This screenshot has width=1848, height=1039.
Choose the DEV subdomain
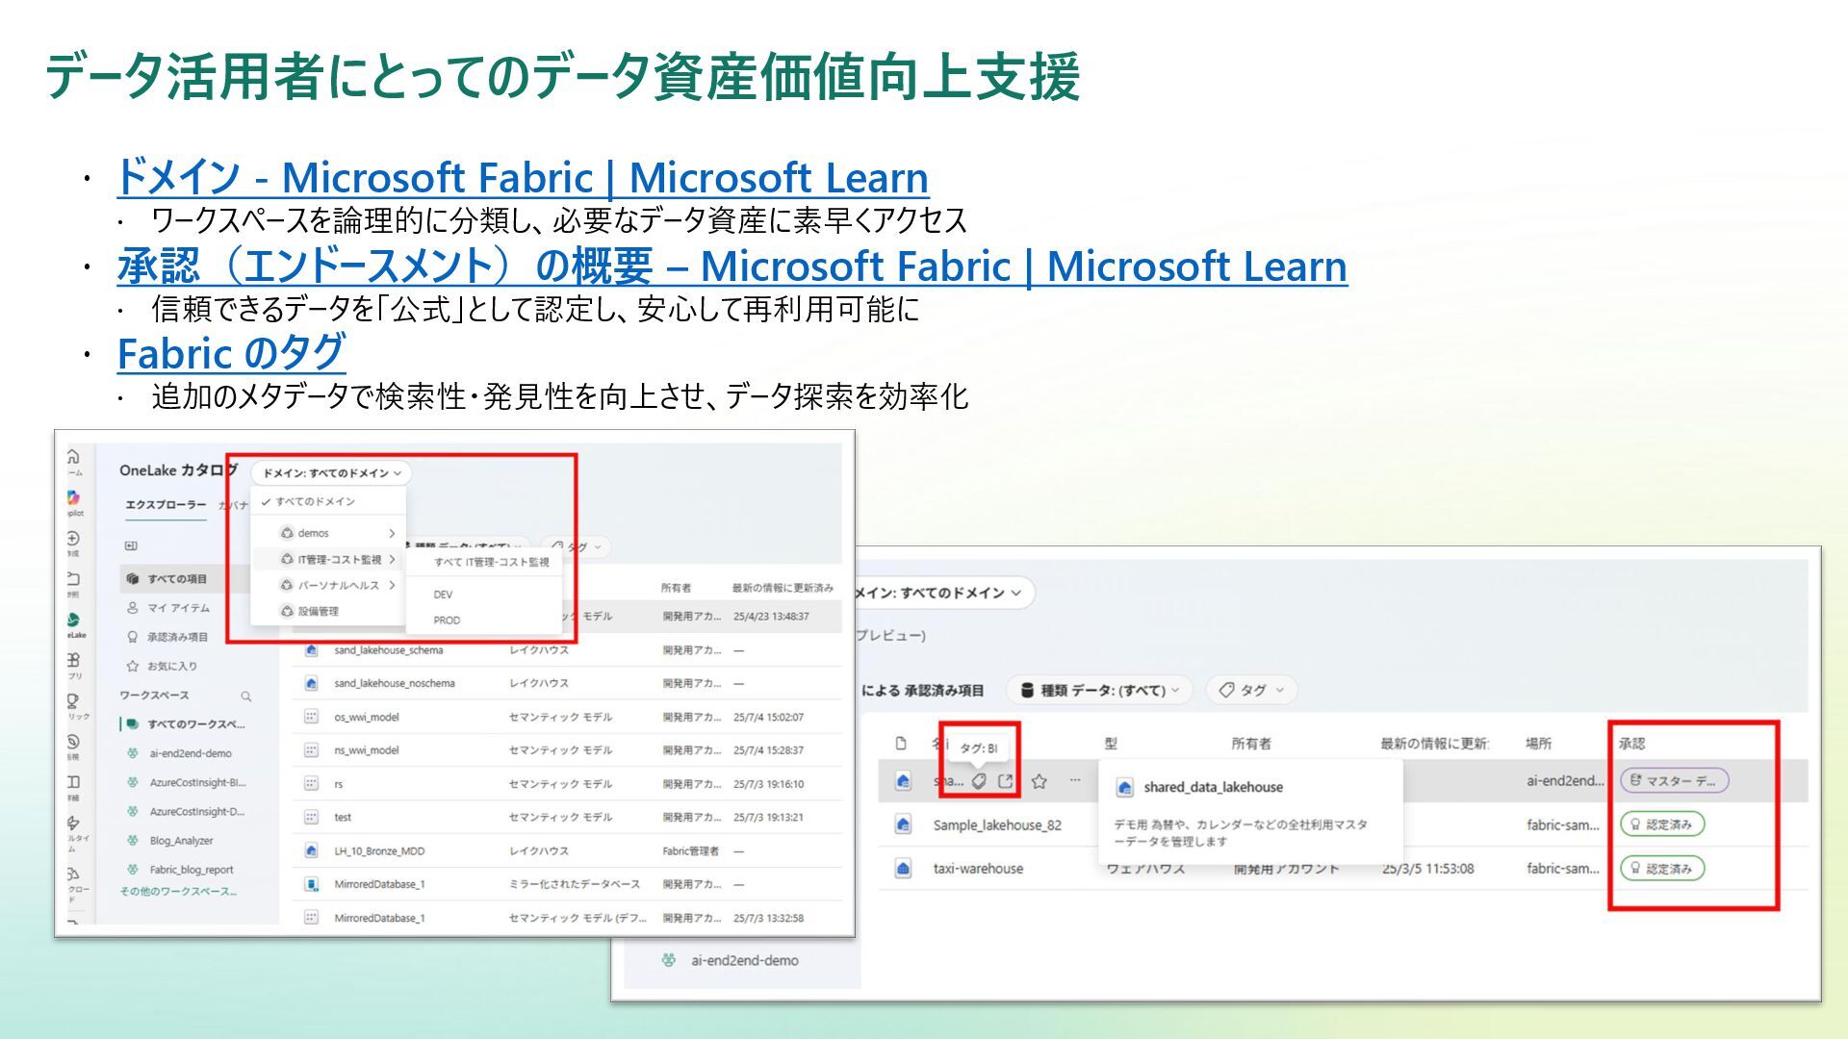tap(443, 595)
